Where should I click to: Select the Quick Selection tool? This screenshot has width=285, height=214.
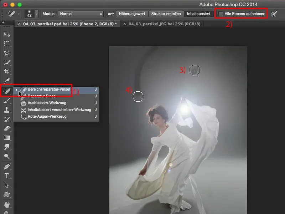pos(7,62)
